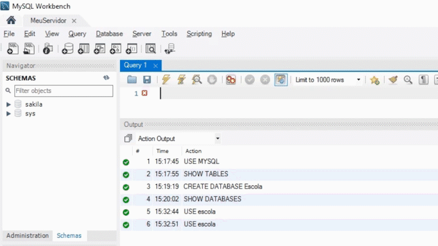Create a new SQL tab icon
Image resolution: width=438 pixels, height=246 pixels.
tap(13, 49)
